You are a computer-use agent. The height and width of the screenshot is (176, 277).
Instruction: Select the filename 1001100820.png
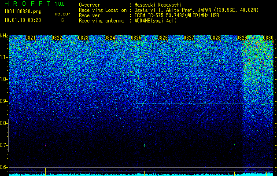(x=23, y=12)
